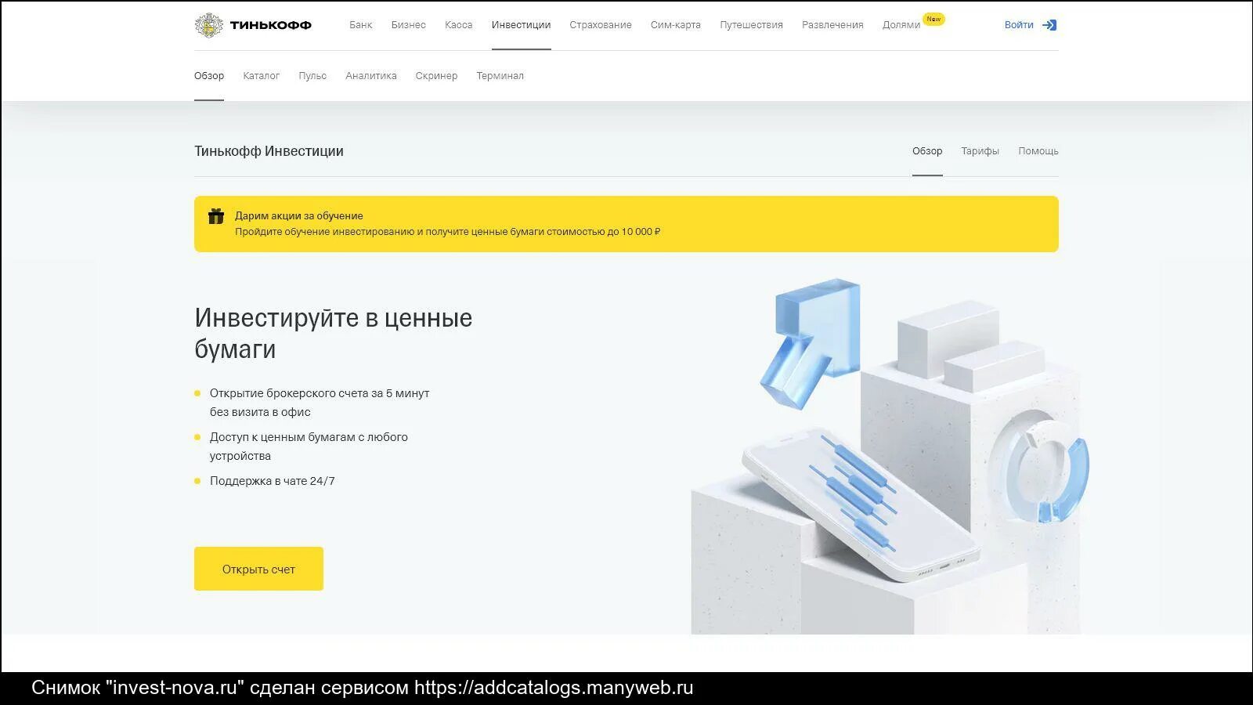This screenshot has height=705, width=1253.
Task: Open the Сим-карта section
Action: coord(675,25)
